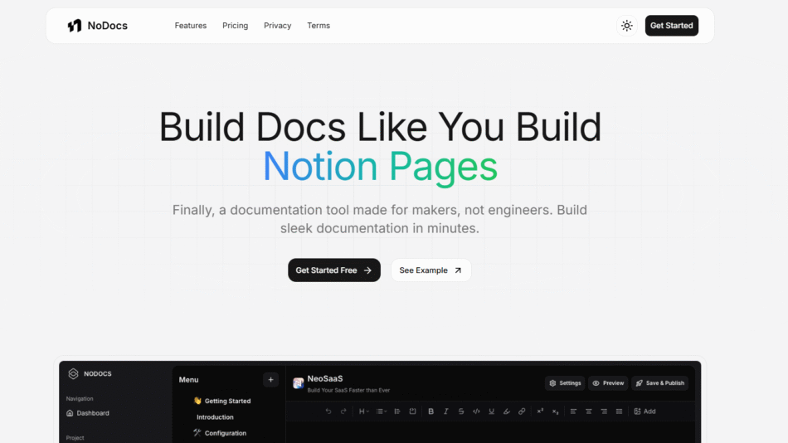This screenshot has height=443, width=788.
Task: Apply strikethrough from editor toolbar
Action: tap(461, 411)
